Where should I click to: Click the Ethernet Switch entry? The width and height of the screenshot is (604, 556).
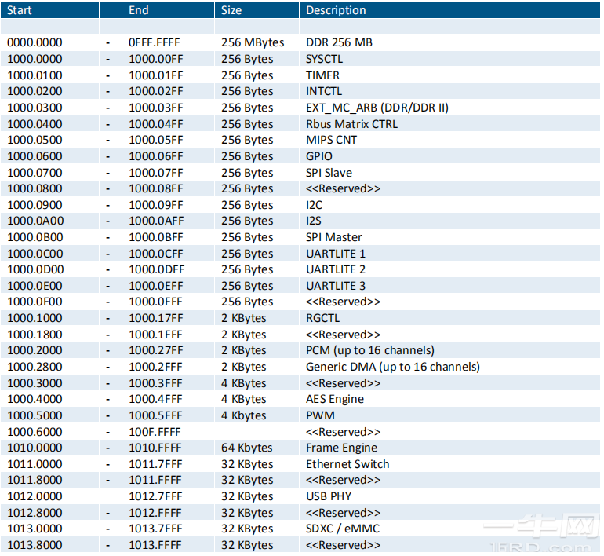(x=347, y=464)
